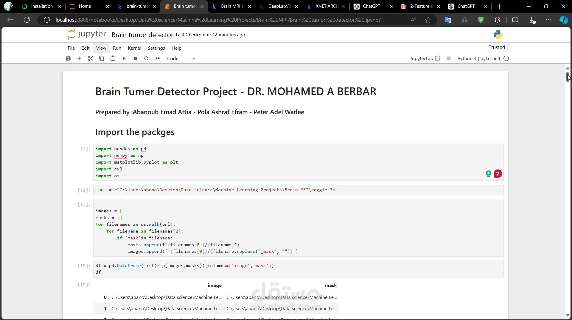Close the Installation browser tab
This screenshot has width=572, height=320.
click(60, 6)
